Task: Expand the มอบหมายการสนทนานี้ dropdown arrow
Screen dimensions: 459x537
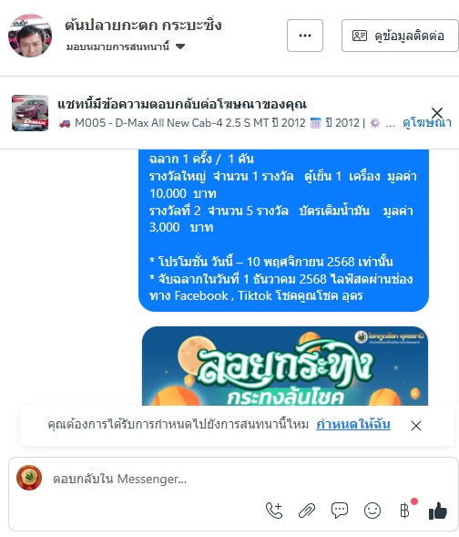Action: (x=180, y=46)
